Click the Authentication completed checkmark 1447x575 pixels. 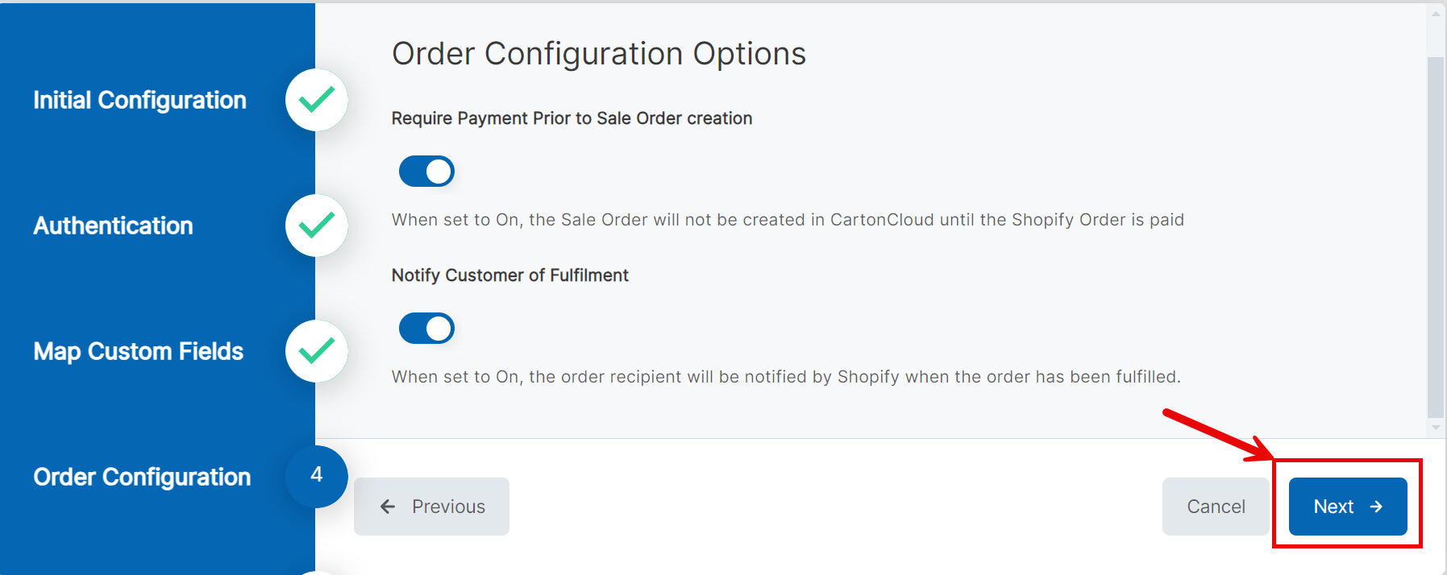pos(316,225)
